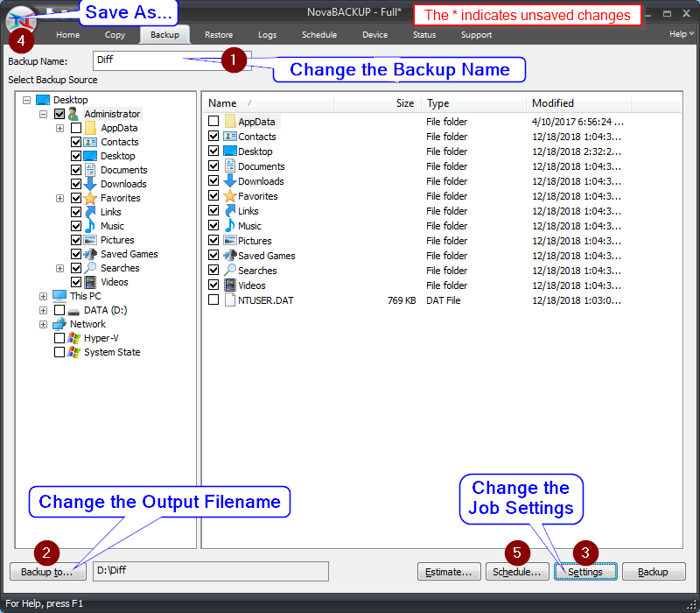This screenshot has width=700, height=613.
Task: Expand the DATA (D:) tree node
Action: pos(43,310)
